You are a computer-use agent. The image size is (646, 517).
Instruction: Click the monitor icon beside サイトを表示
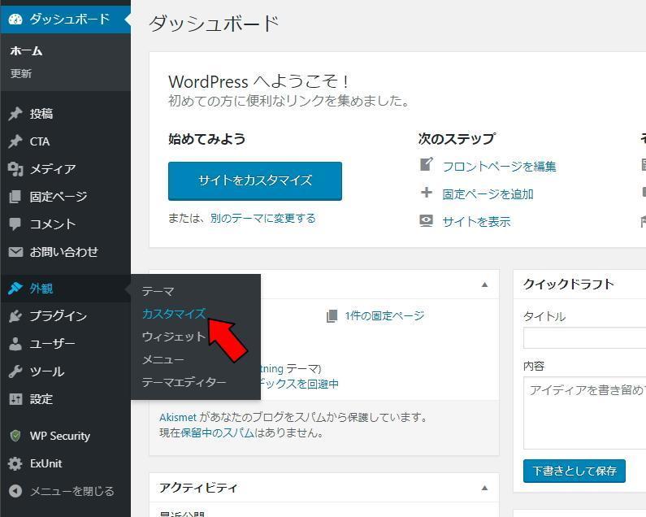pos(427,221)
